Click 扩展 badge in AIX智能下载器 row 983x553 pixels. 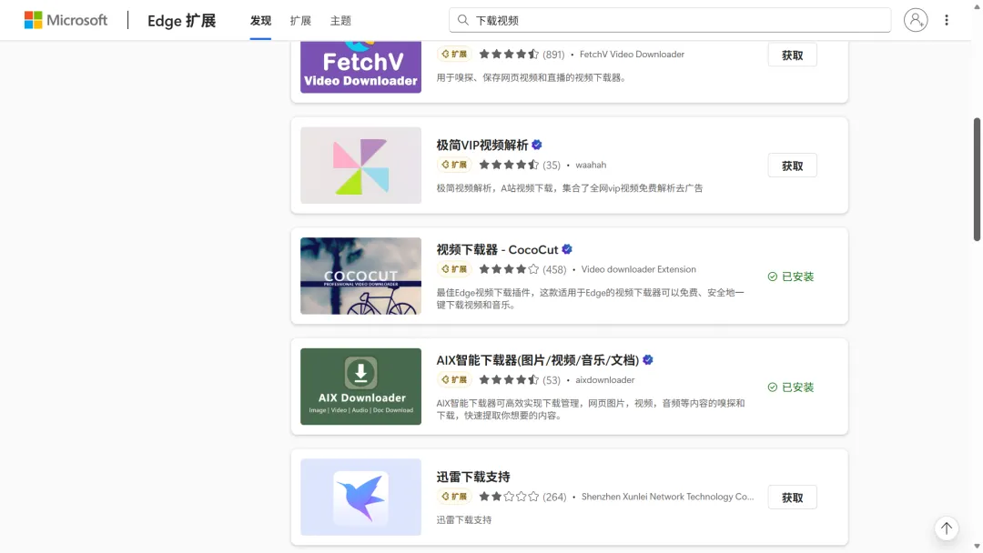(454, 379)
